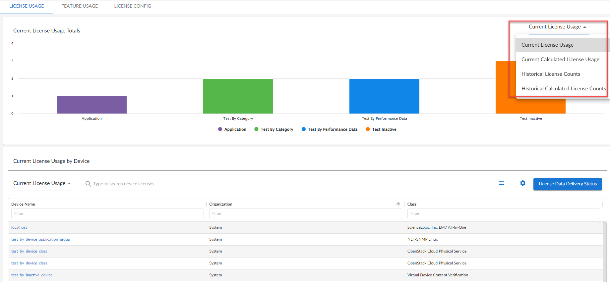Open the device table Current License Usage dropdown

[42, 183]
